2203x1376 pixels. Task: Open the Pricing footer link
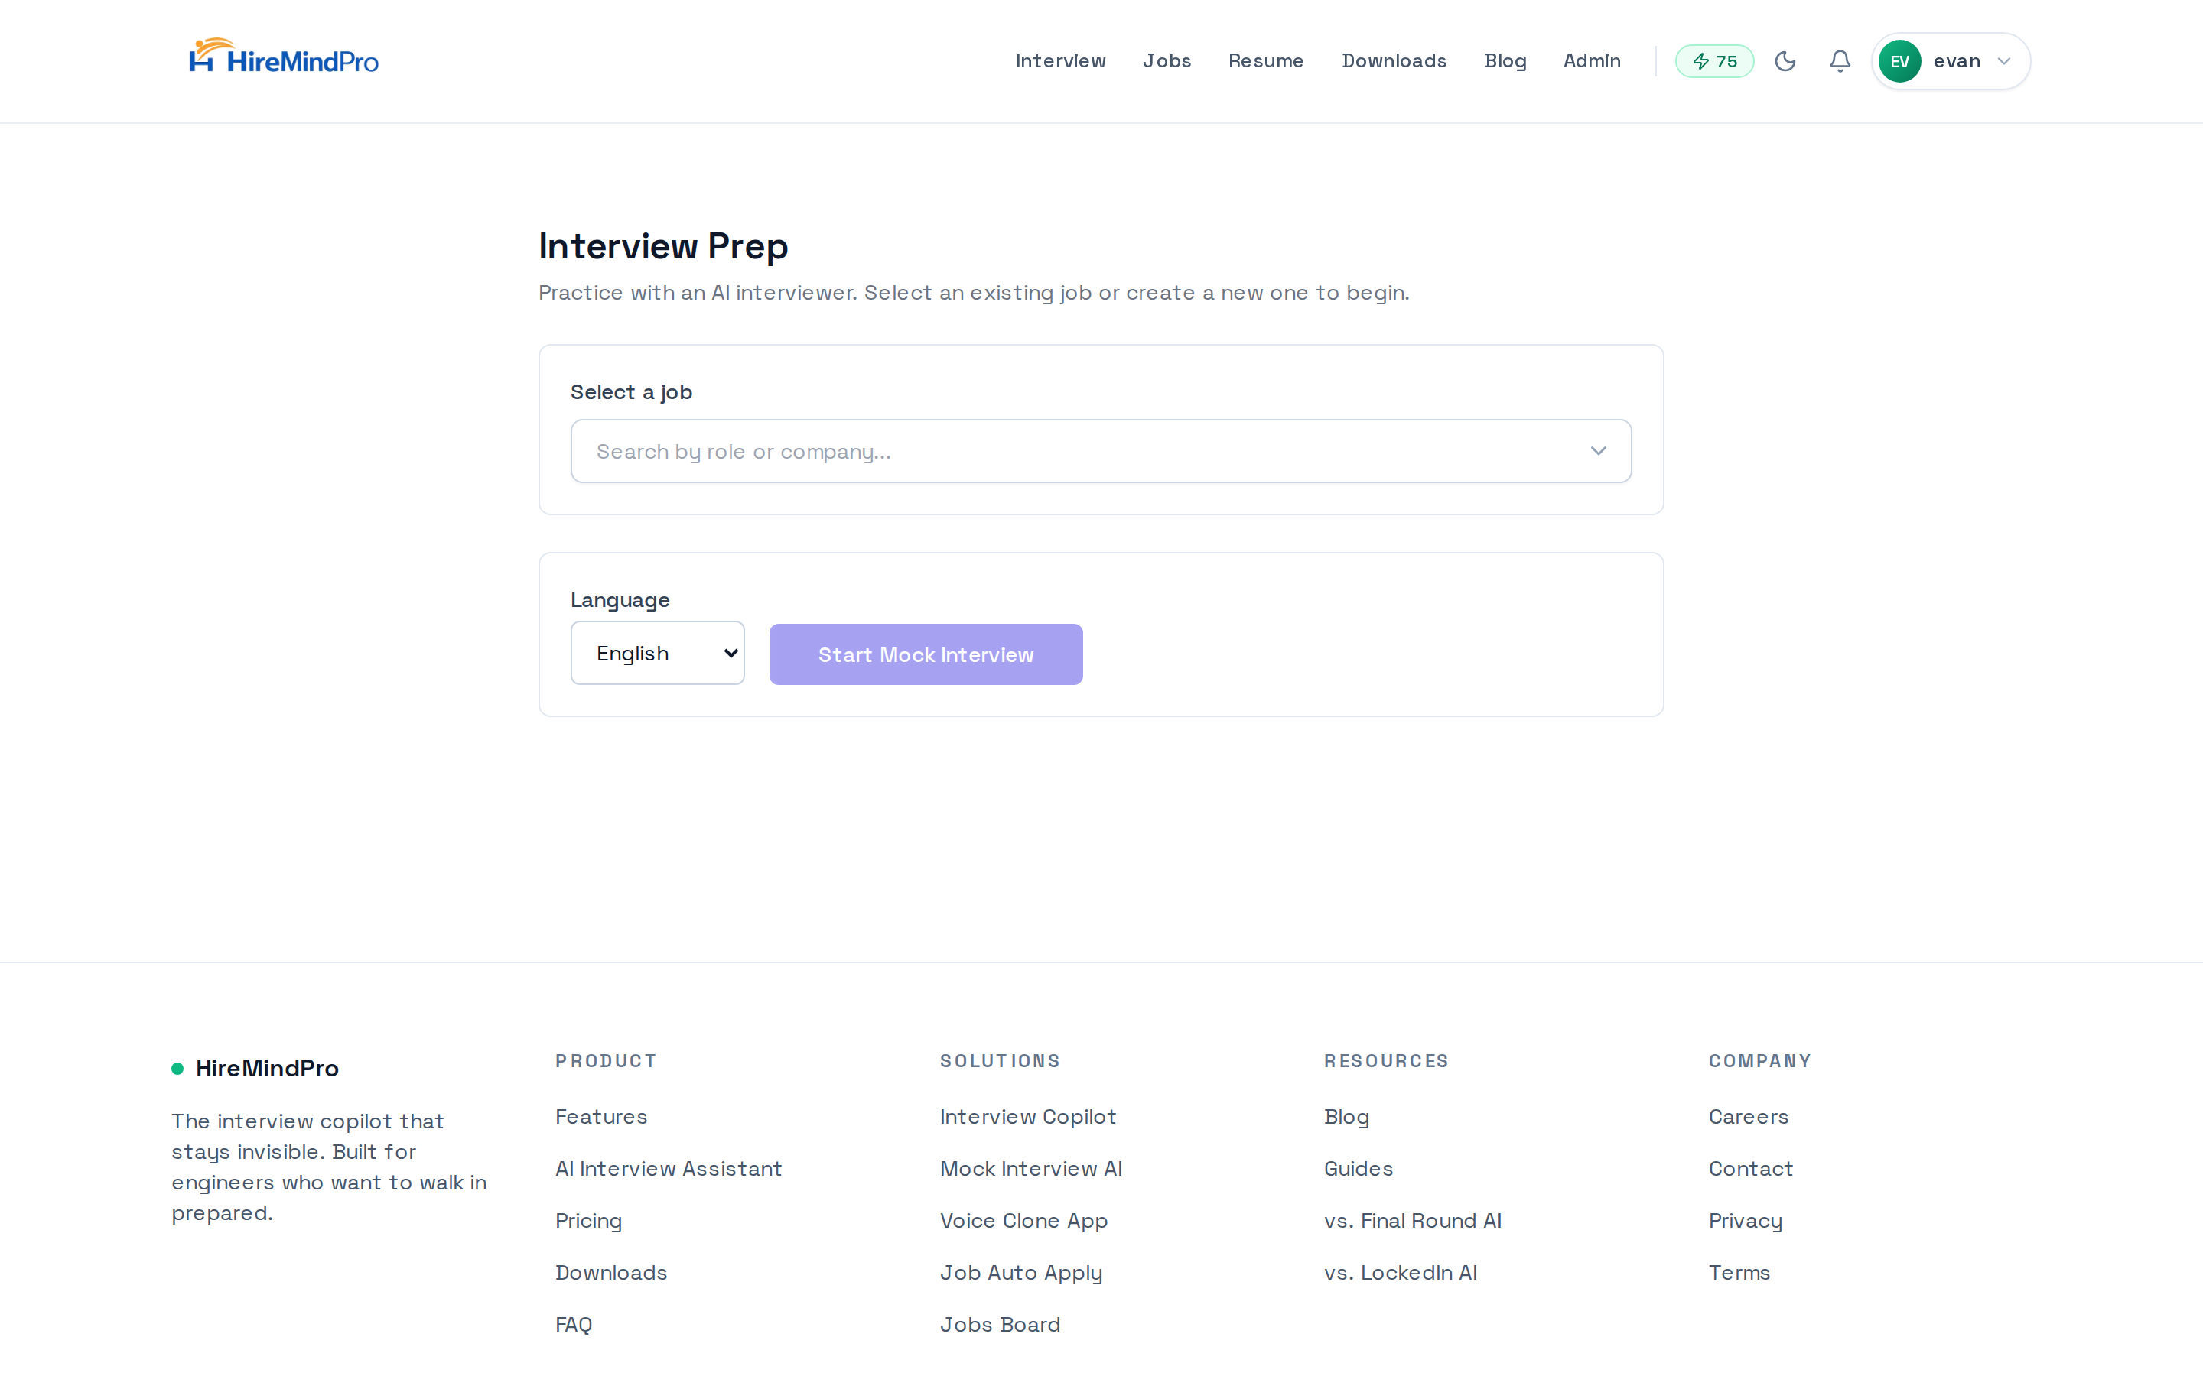pos(588,1220)
